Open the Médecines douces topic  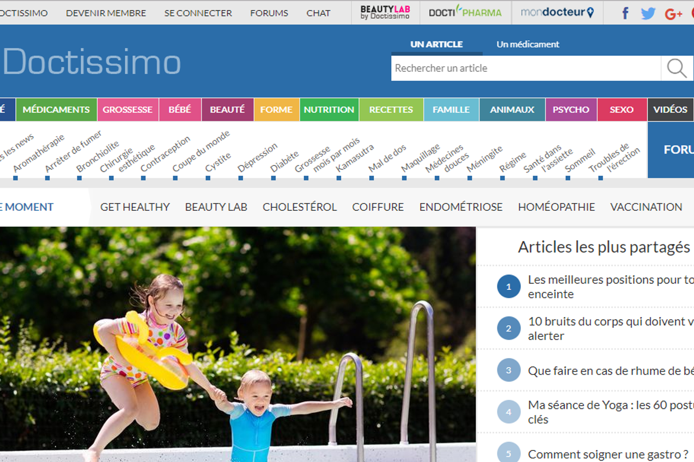(x=447, y=159)
